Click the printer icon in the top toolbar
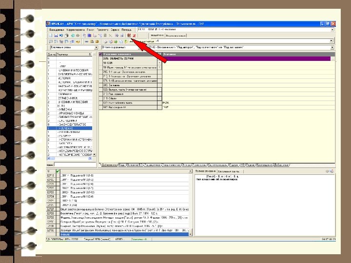Image resolution: width=351 pixels, height=263 pixels. tap(66, 36)
